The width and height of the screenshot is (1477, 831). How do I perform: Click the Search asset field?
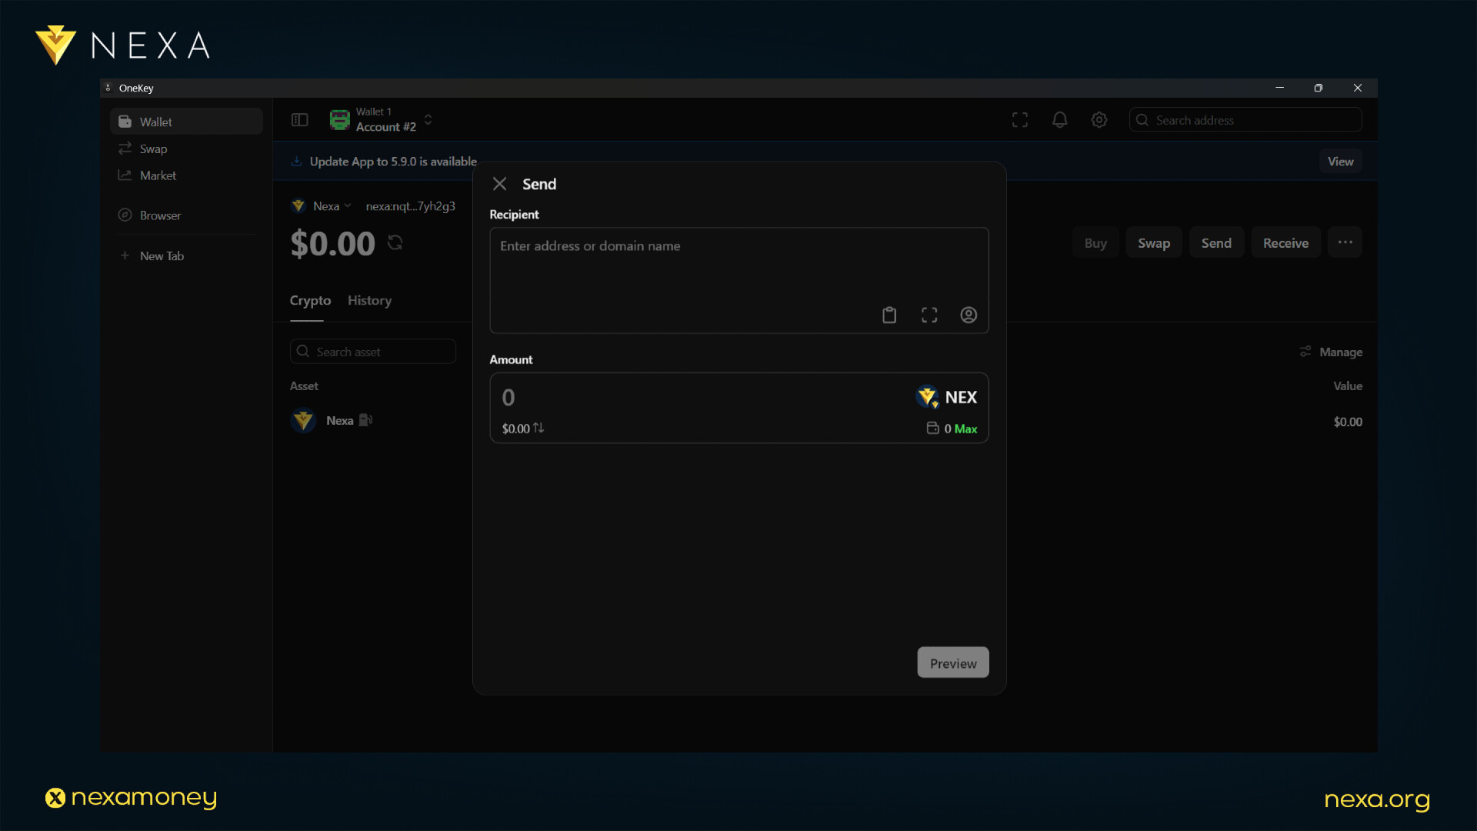(x=373, y=352)
